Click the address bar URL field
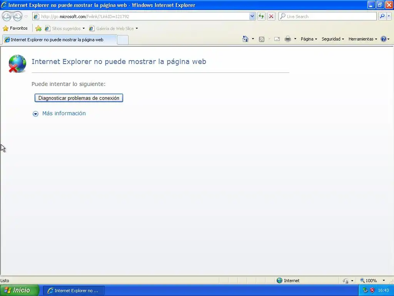 (x=145, y=17)
